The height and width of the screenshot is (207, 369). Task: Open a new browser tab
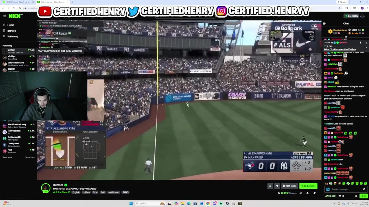click(73, 2)
